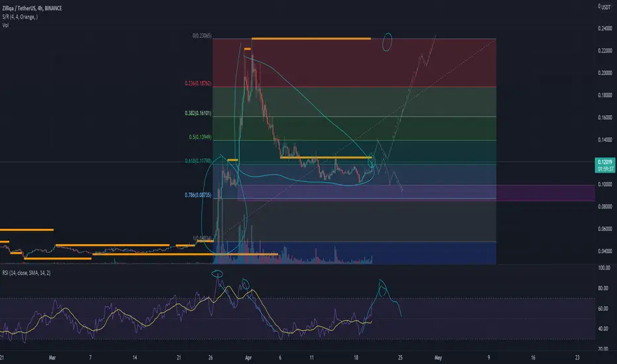Click 60.00 on the RSI scale

(603, 309)
